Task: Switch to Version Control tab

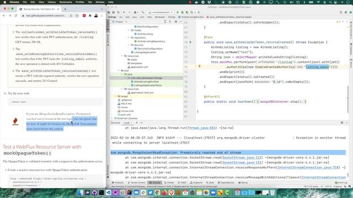Action: 136,183
